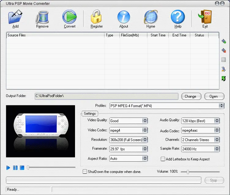The width and height of the screenshot is (230, 195).
Task: Play the preview video
Action: tap(8, 167)
